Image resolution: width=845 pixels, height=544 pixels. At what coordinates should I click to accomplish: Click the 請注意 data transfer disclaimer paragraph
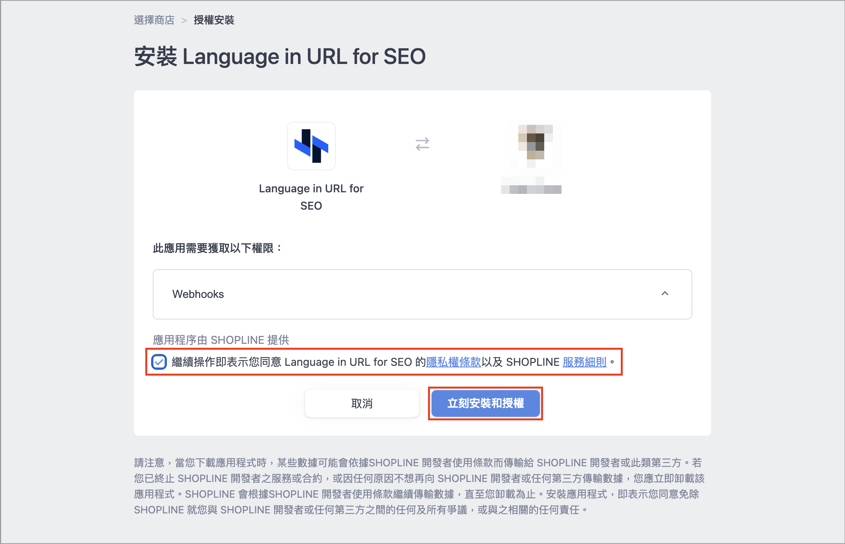pos(419,486)
